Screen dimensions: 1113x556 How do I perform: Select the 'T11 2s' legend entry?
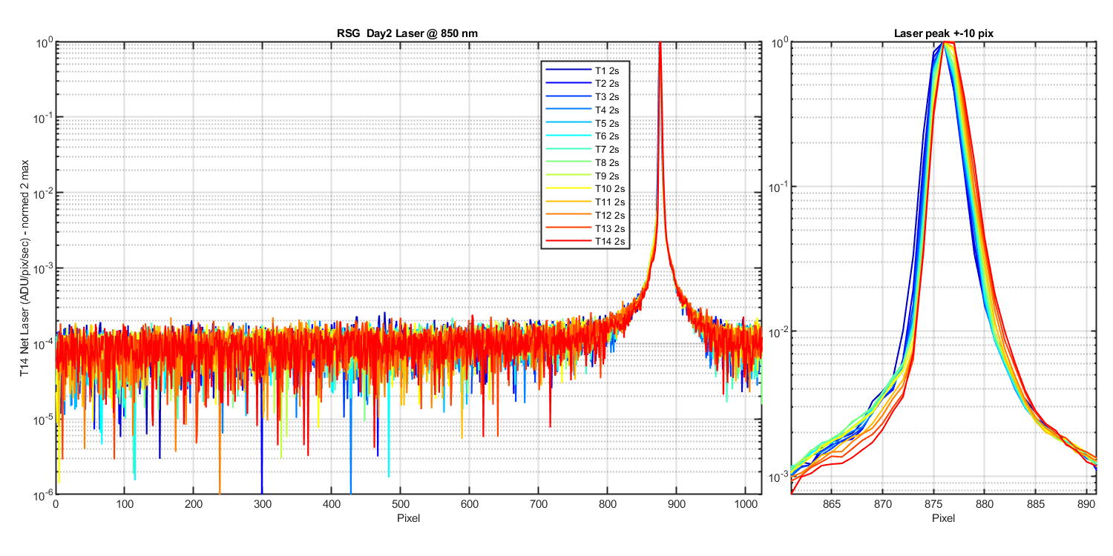point(611,202)
